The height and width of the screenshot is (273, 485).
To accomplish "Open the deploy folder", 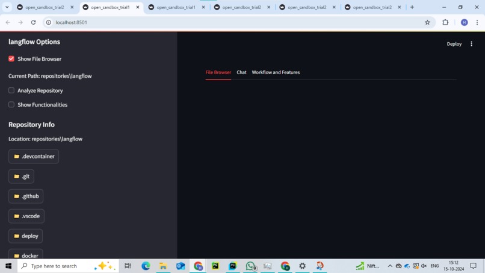I will coord(25,236).
